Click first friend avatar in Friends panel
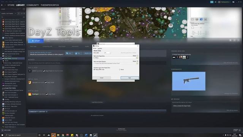This screenshot has height=137, width=243. 174,57
